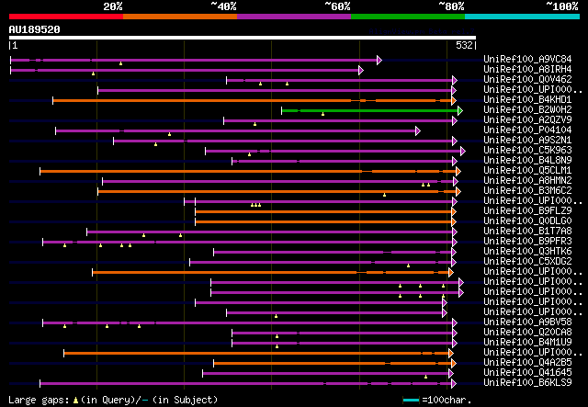Click the purple arrowhead ending the P04104 alignment
Screen dimensions: 588x407
point(418,130)
